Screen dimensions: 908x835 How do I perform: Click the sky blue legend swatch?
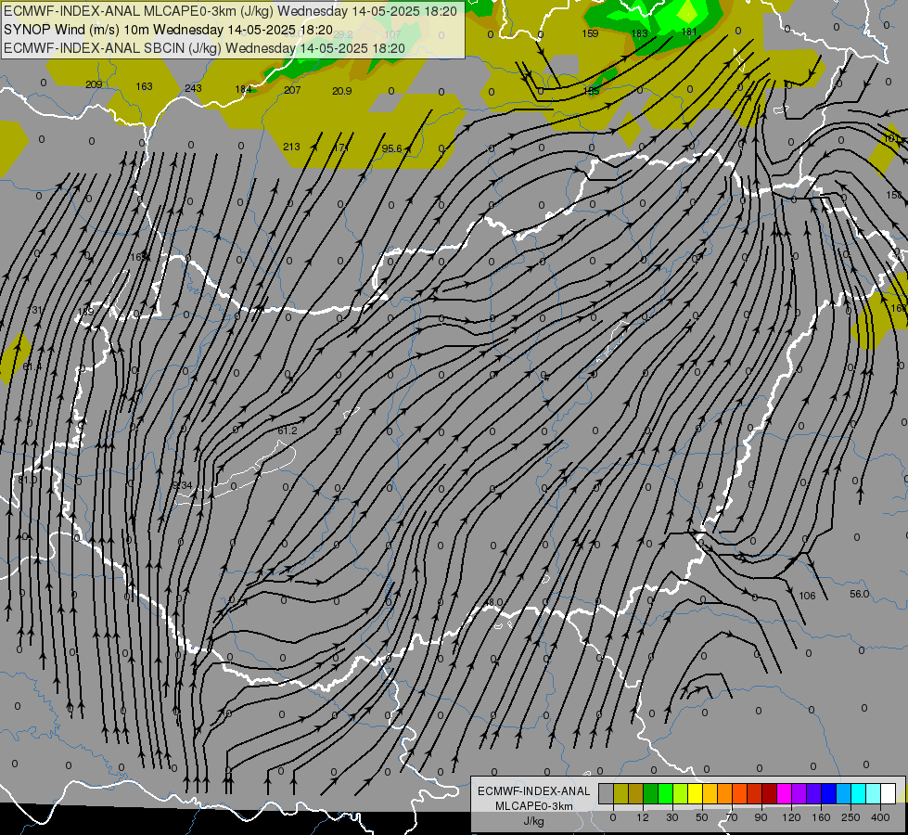pos(844,793)
